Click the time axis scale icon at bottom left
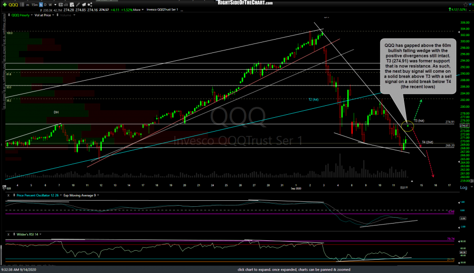Screen dimensions: 474x273 coord(4,186)
